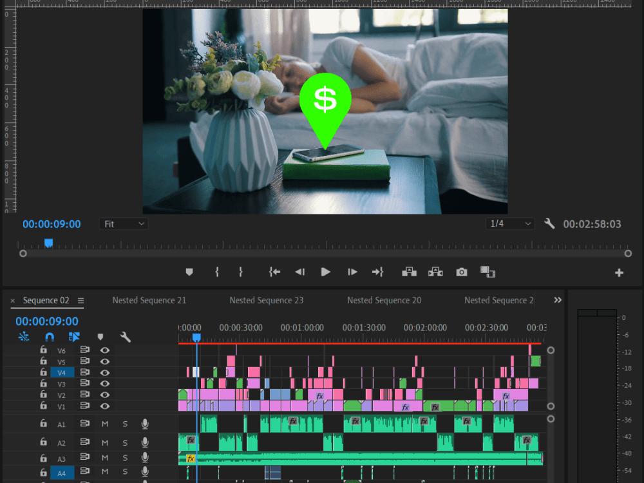Mark Out point in program monitor
The height and width of the screenshot is (483, 644).
[241, 272]
